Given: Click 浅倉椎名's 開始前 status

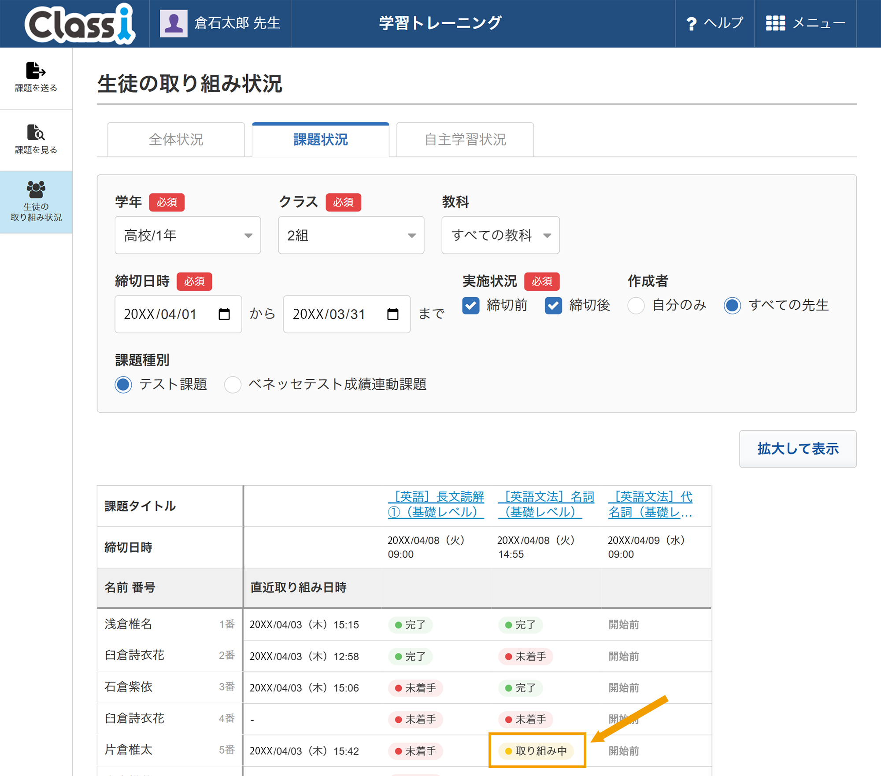Looking at the screenshot, I should (x=623, y=624).
